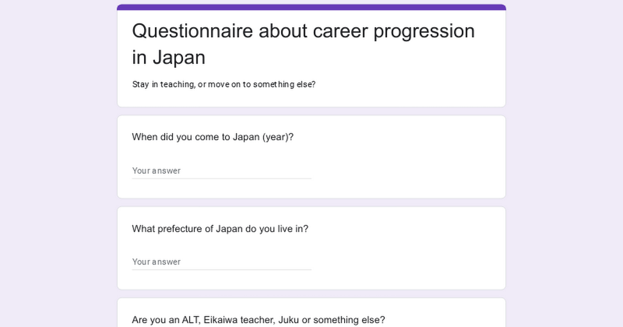
Task: Click the word 'Japan' in the form title
Action: [x=179, y=57]
